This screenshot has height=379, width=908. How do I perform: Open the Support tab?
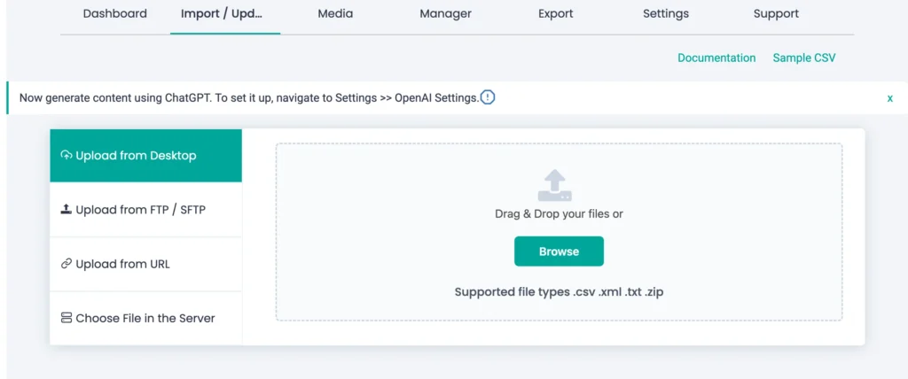tap(776, 14)
